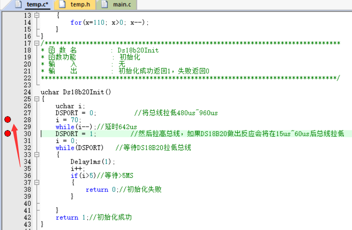
Task: Click line number 24 in the gutter
Action: [x=27, y=92]
